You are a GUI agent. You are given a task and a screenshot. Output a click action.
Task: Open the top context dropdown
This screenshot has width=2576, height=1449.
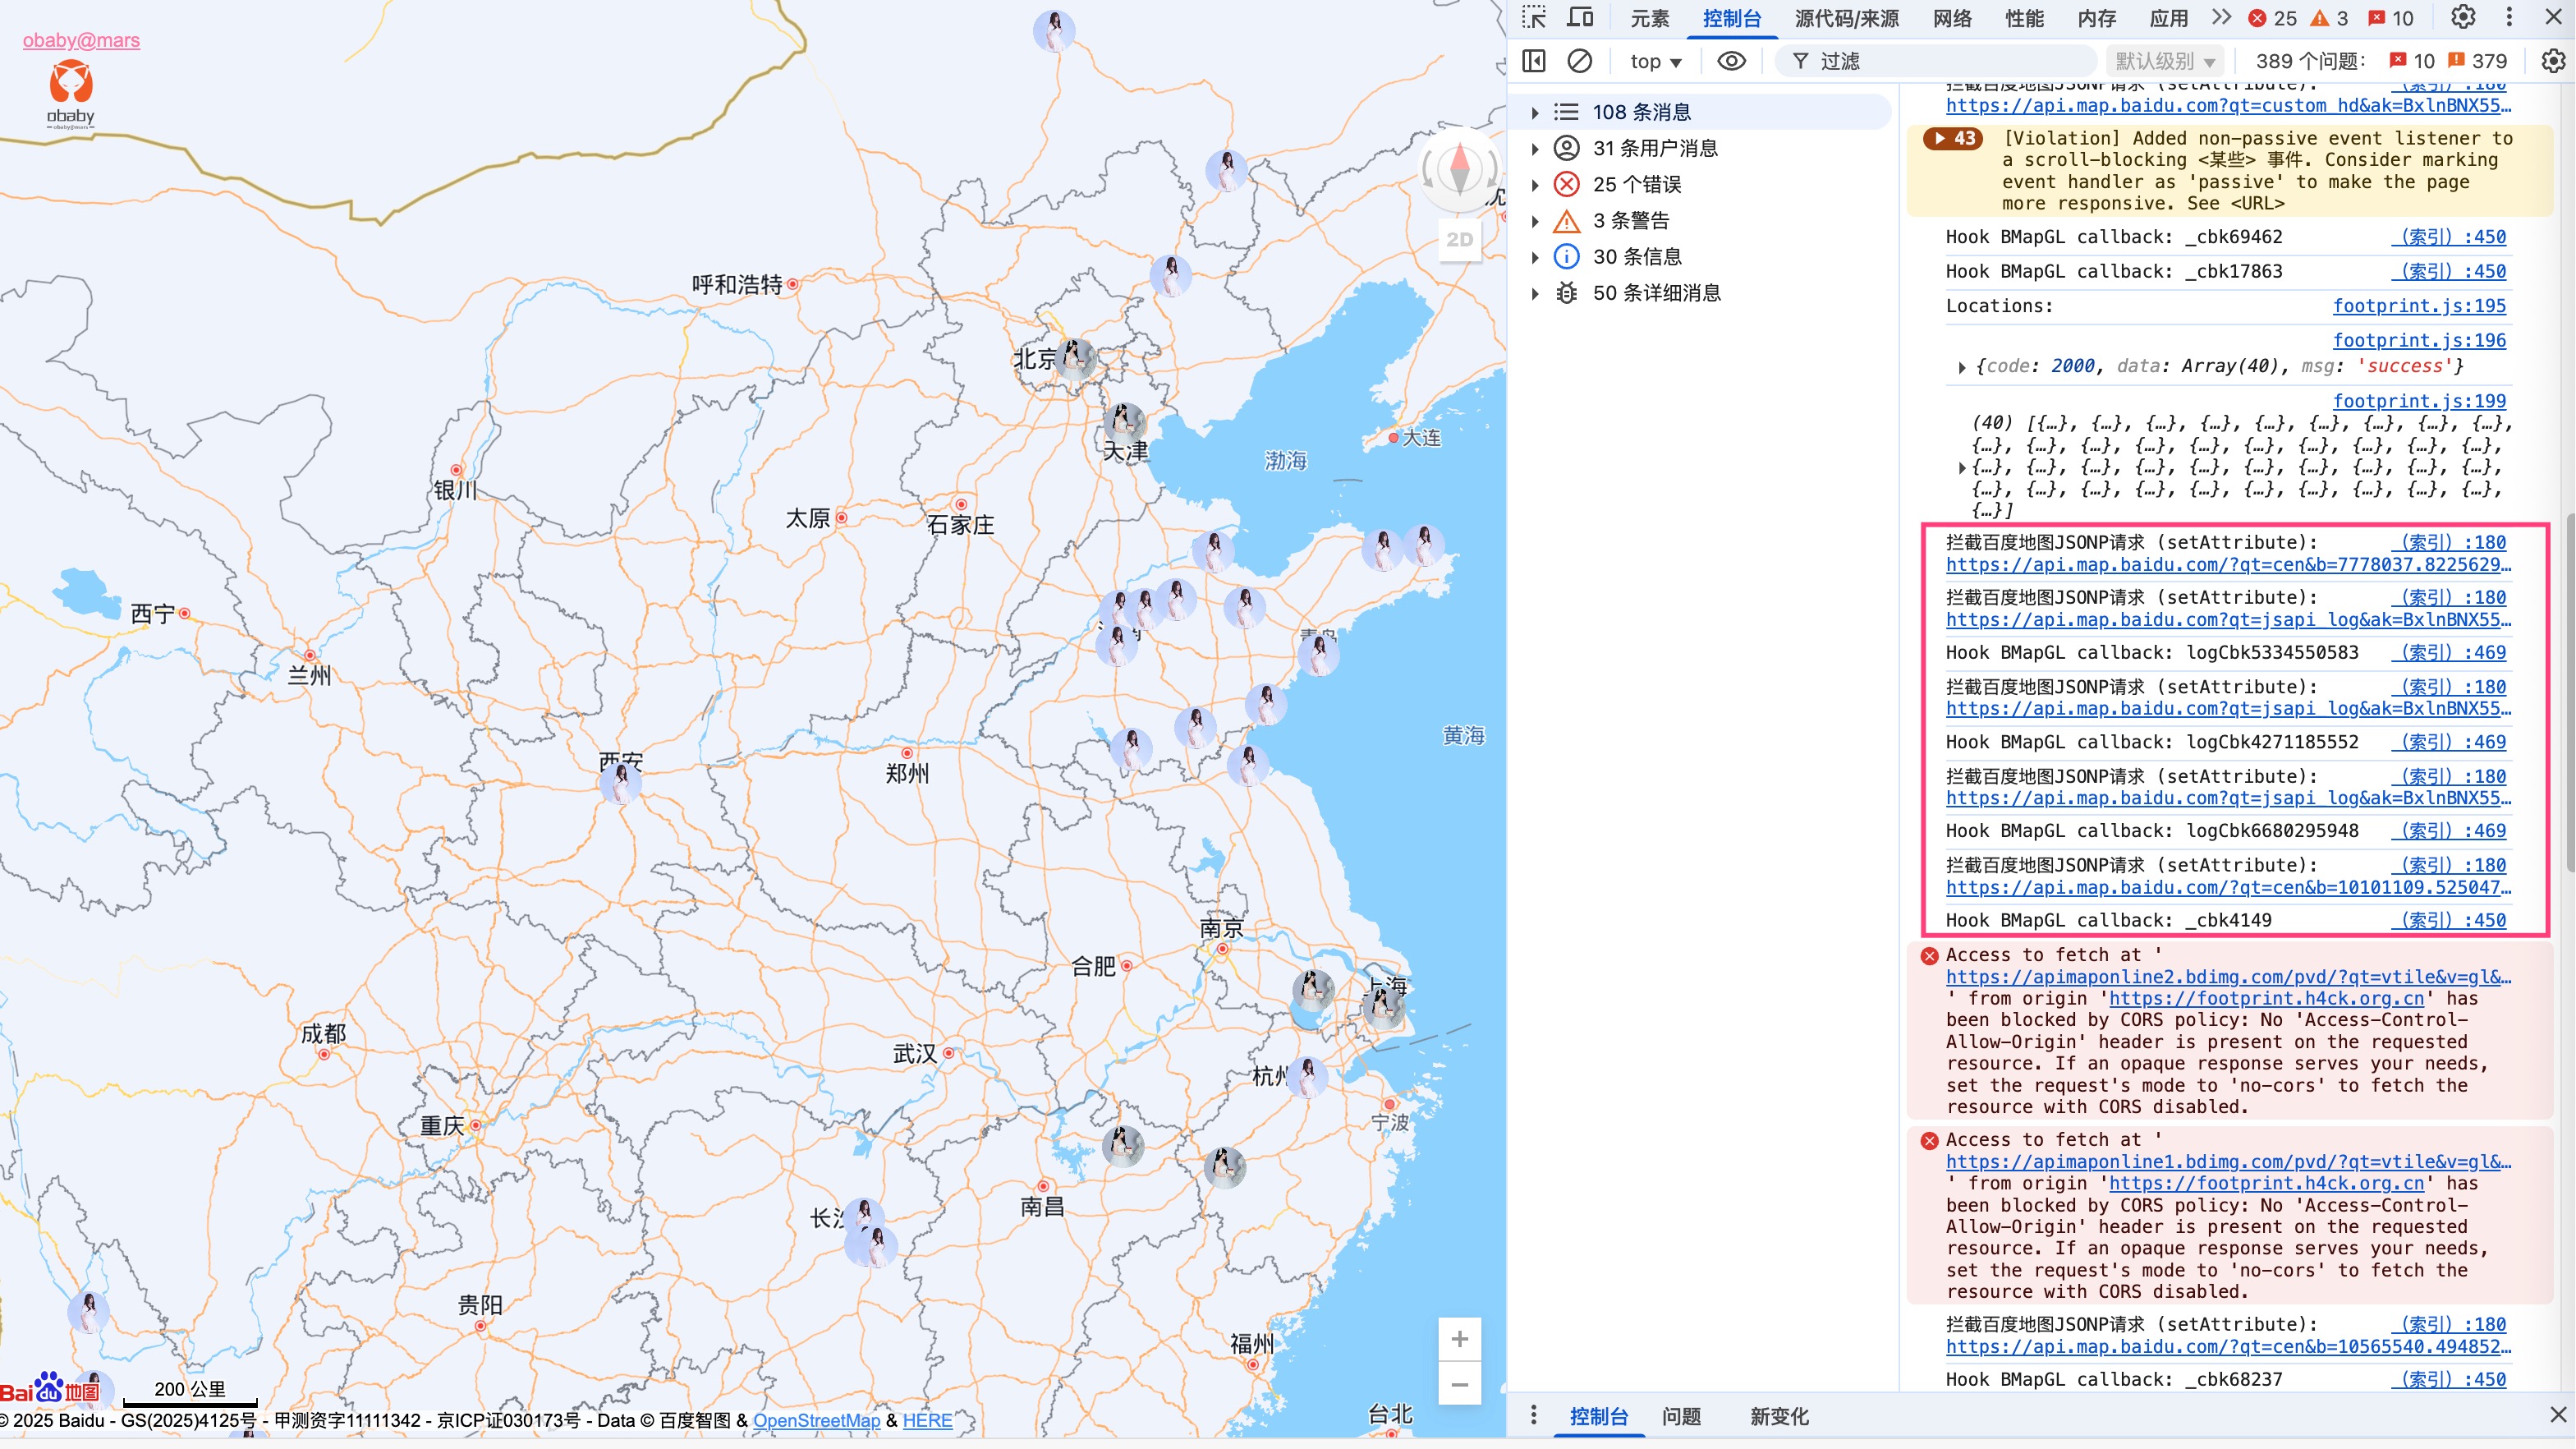click(x=1655, y=61)
